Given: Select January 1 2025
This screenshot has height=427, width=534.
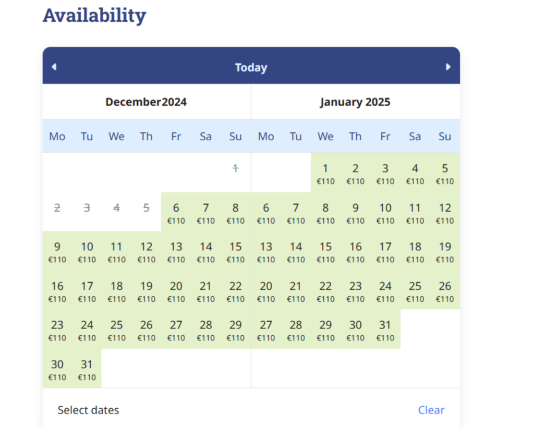Looking at the screenshot, I should click(x=325, y=173).
